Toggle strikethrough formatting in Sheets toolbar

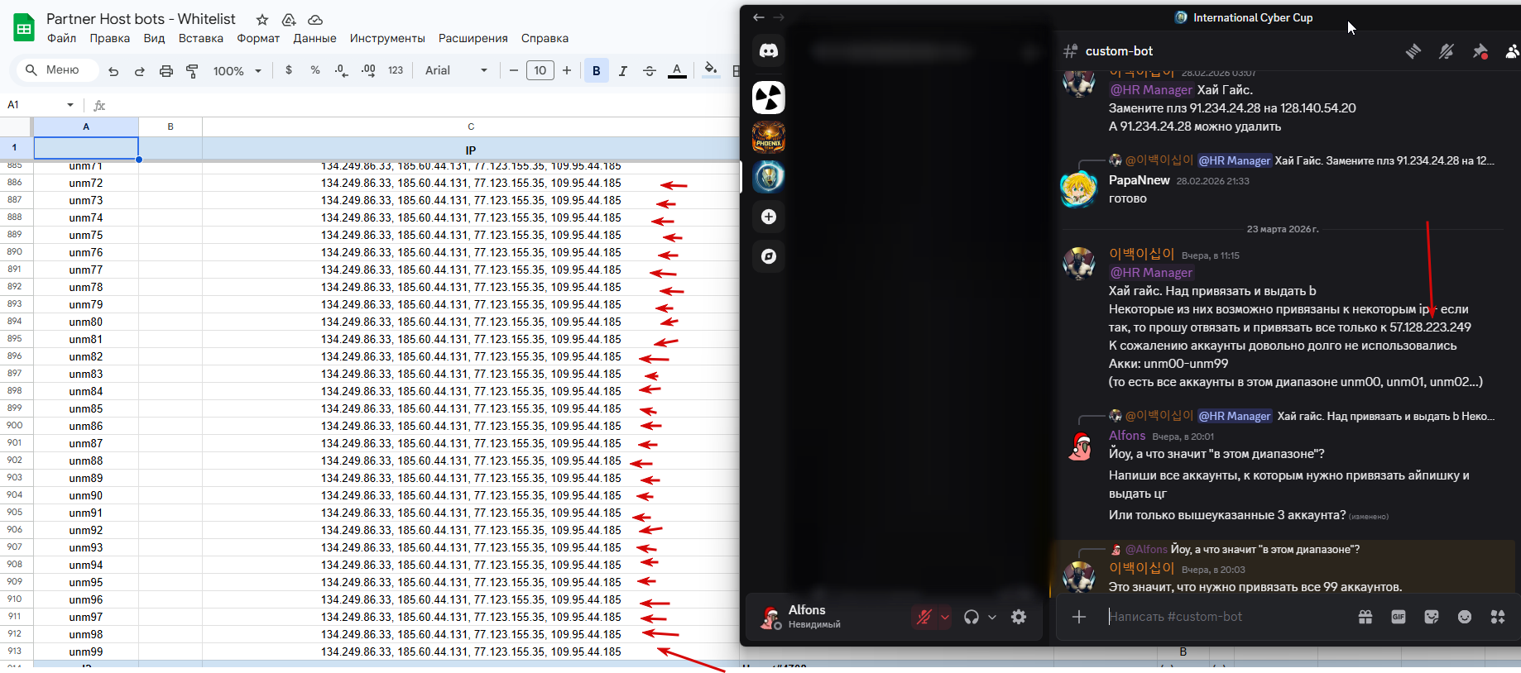coord(650,70)
